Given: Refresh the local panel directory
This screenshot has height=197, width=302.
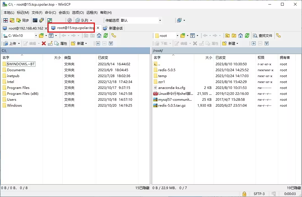Looking at the screenshot, I should tap(106, 35).
